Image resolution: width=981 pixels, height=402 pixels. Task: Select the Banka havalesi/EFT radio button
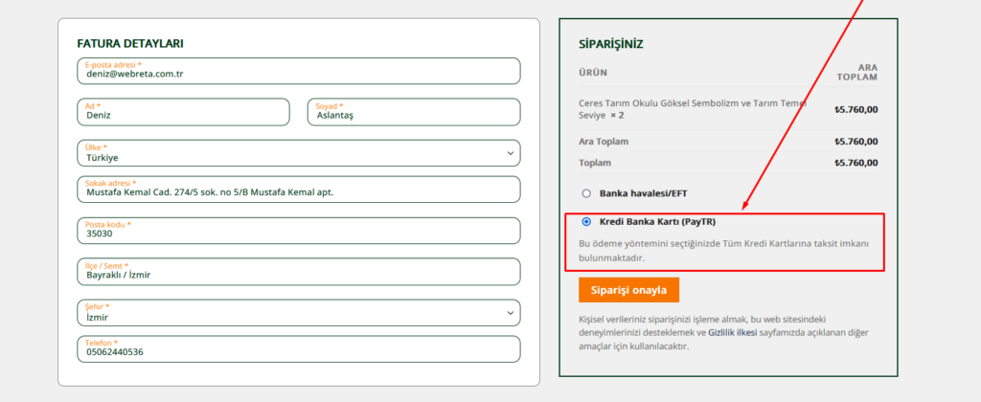pos(585,192)
